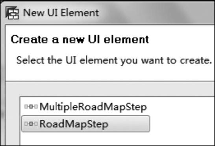The image size is (215, 146).
Task: Click the "New UI Element" title text
Action: coord(61,13)
